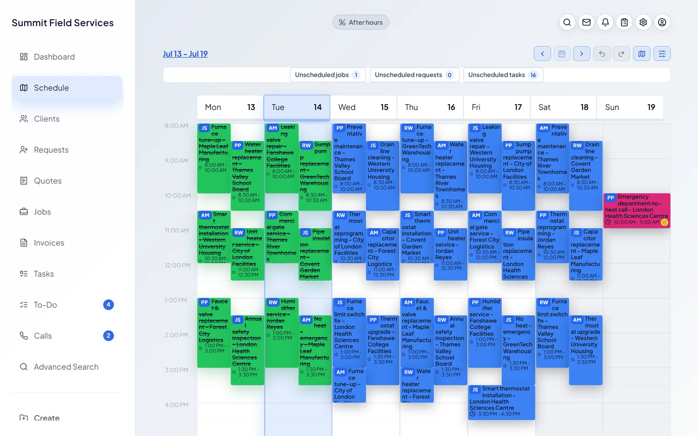This screenshot has width=698, height=436.
Task: Toggle the map view button
Action: pos(642,54)
